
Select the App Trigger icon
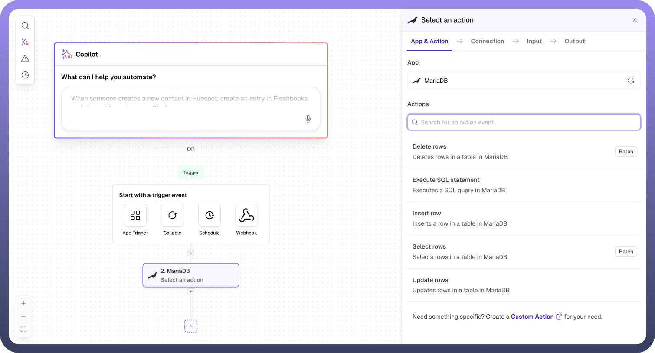pyautogui.click(x=135, y=215)
